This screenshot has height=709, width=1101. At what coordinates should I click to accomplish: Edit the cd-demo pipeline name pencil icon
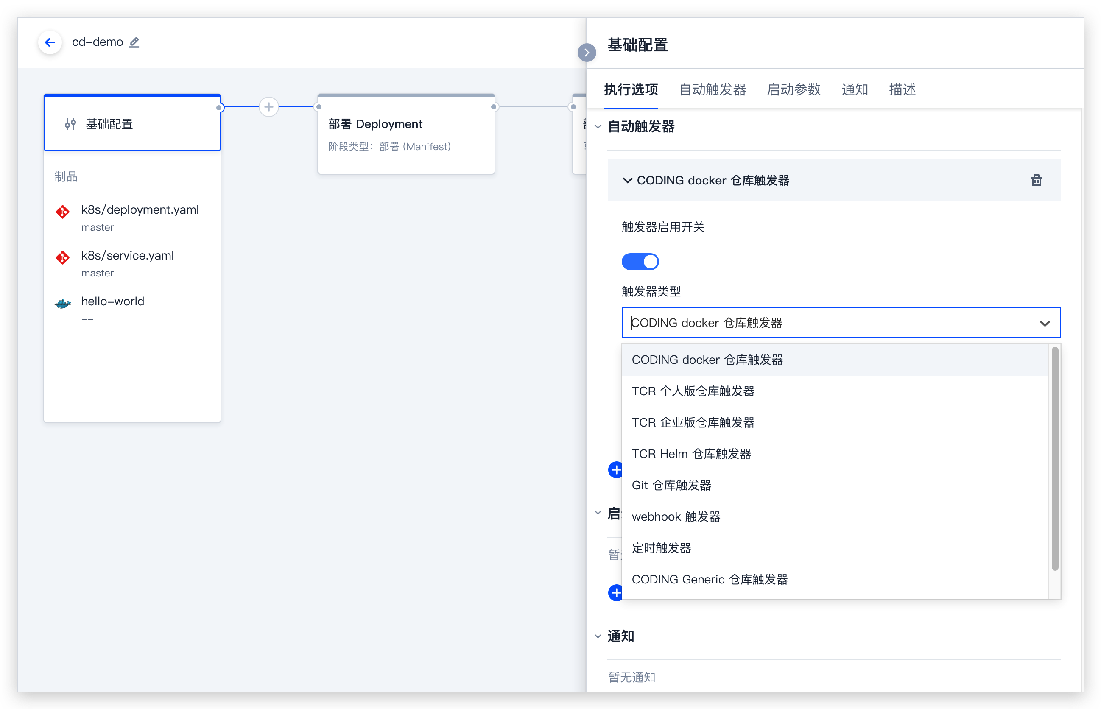click(x=134, y=42)
